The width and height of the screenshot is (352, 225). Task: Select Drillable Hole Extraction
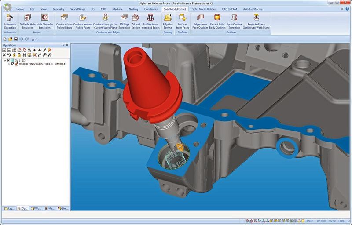coord(28,22)
